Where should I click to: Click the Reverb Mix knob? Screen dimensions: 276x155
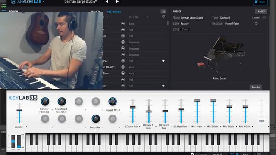coord(113,102)
